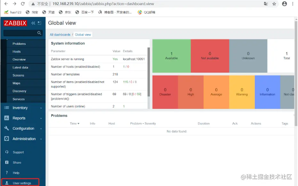Click the Reports chart icon
Image resolution: width=298 pixels, height=186 pixels.
coord(7,118)
